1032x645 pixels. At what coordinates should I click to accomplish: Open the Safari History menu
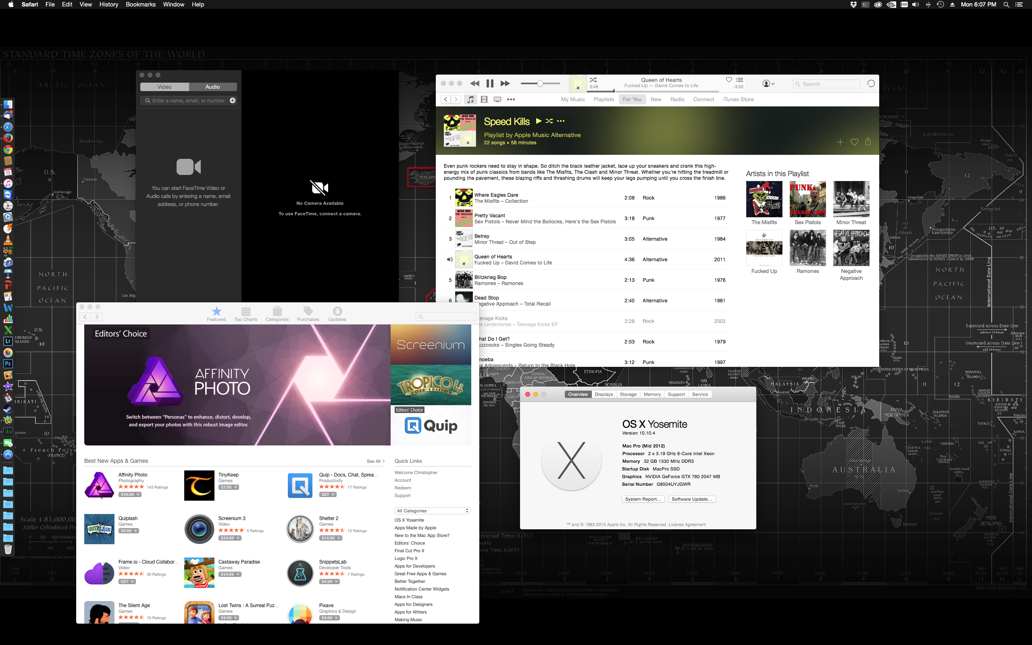point(109,5)
